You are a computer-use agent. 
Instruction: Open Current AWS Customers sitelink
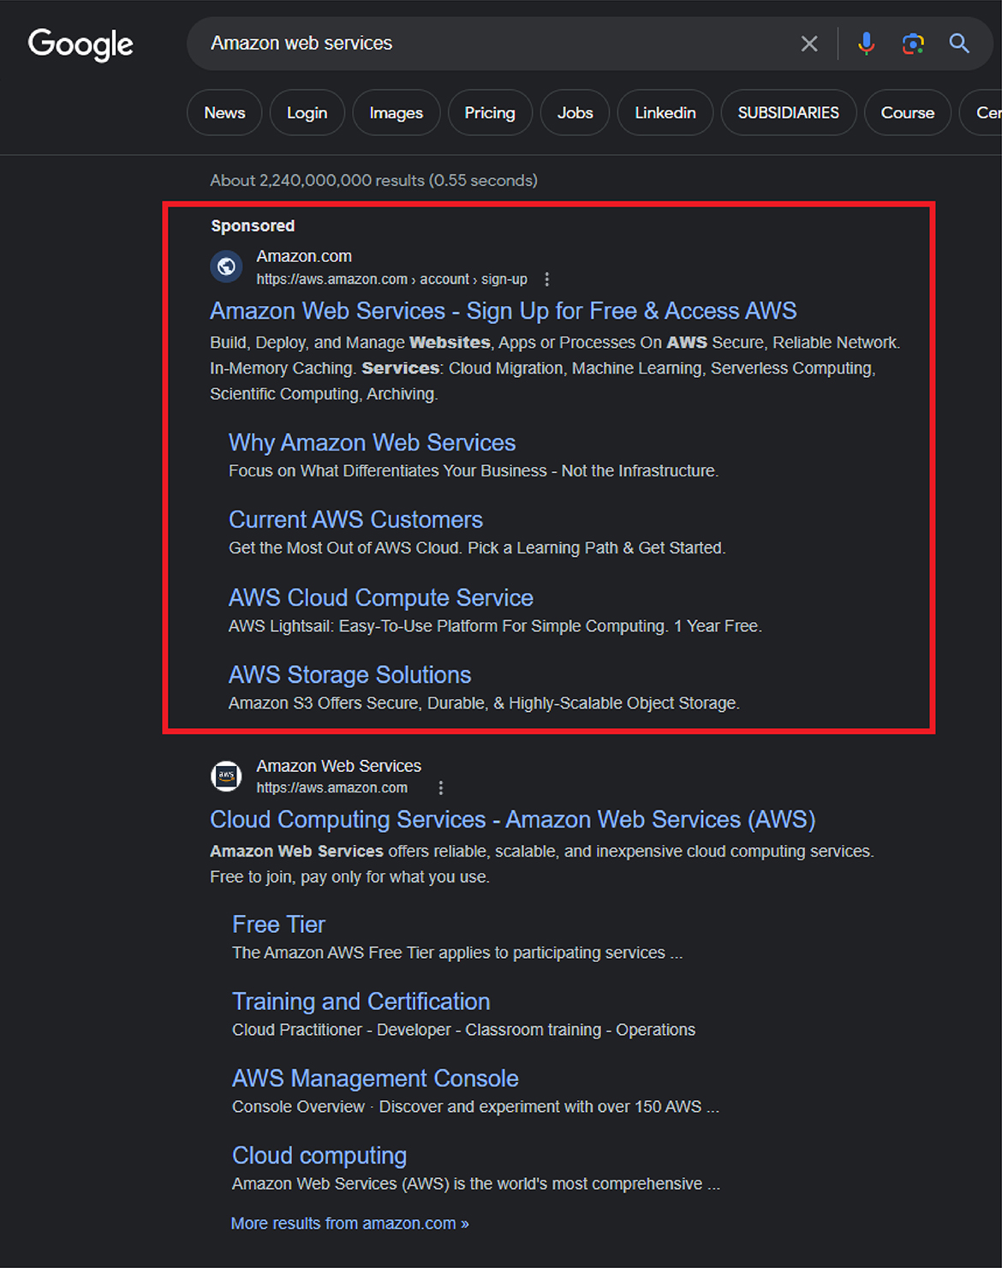355,519
